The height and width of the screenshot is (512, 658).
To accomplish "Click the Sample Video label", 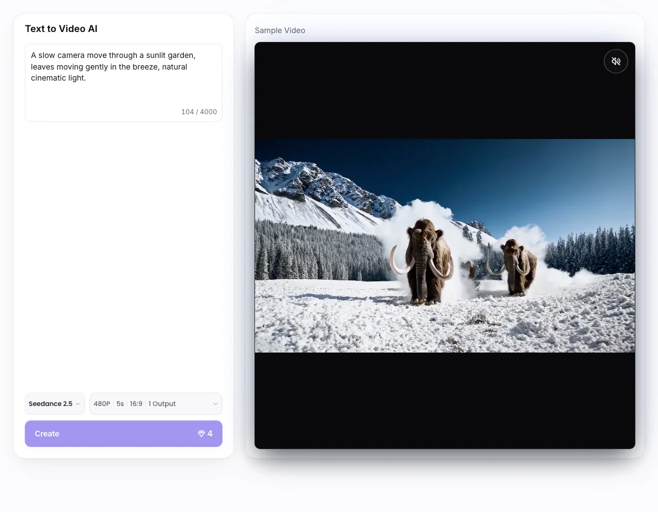I will 280,30.
